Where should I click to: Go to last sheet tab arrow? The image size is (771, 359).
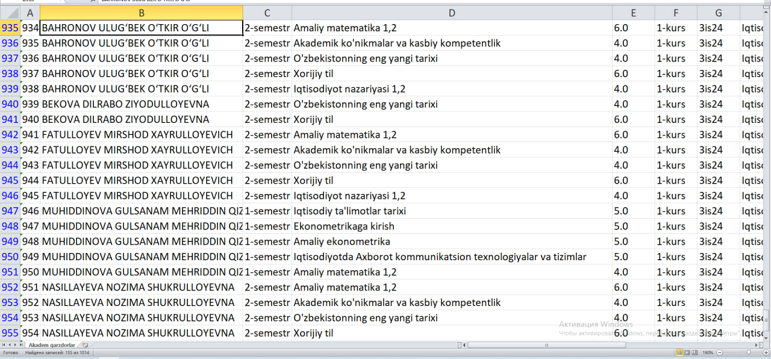point(21,345)
